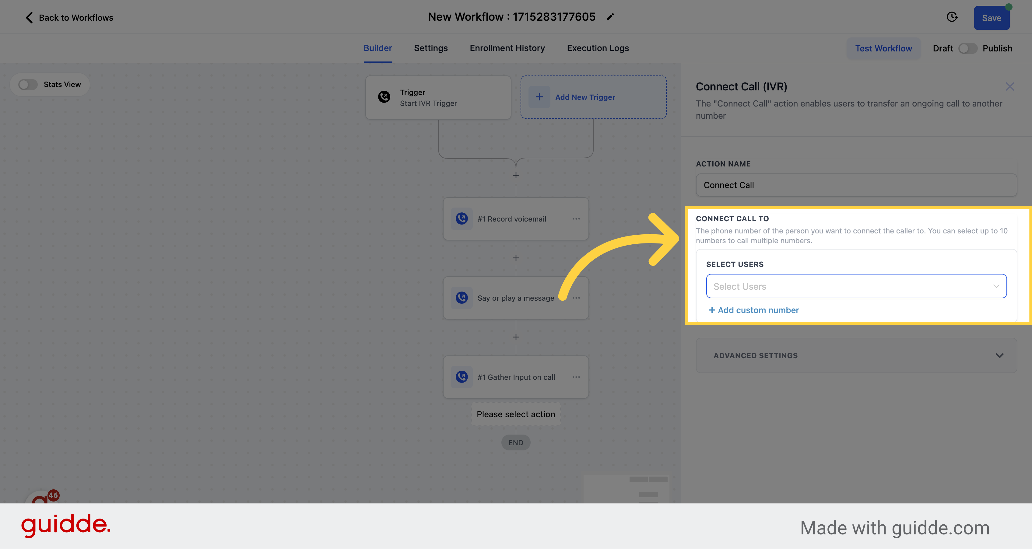
Task: Switch to the Execution Logs tab
Action: click(598, 48)
